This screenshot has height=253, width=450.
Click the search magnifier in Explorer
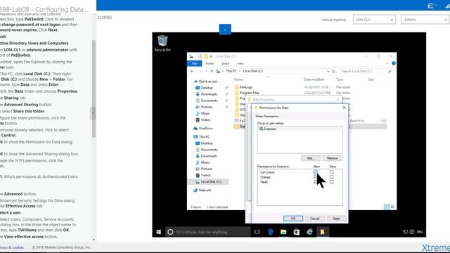click(390, 71)
